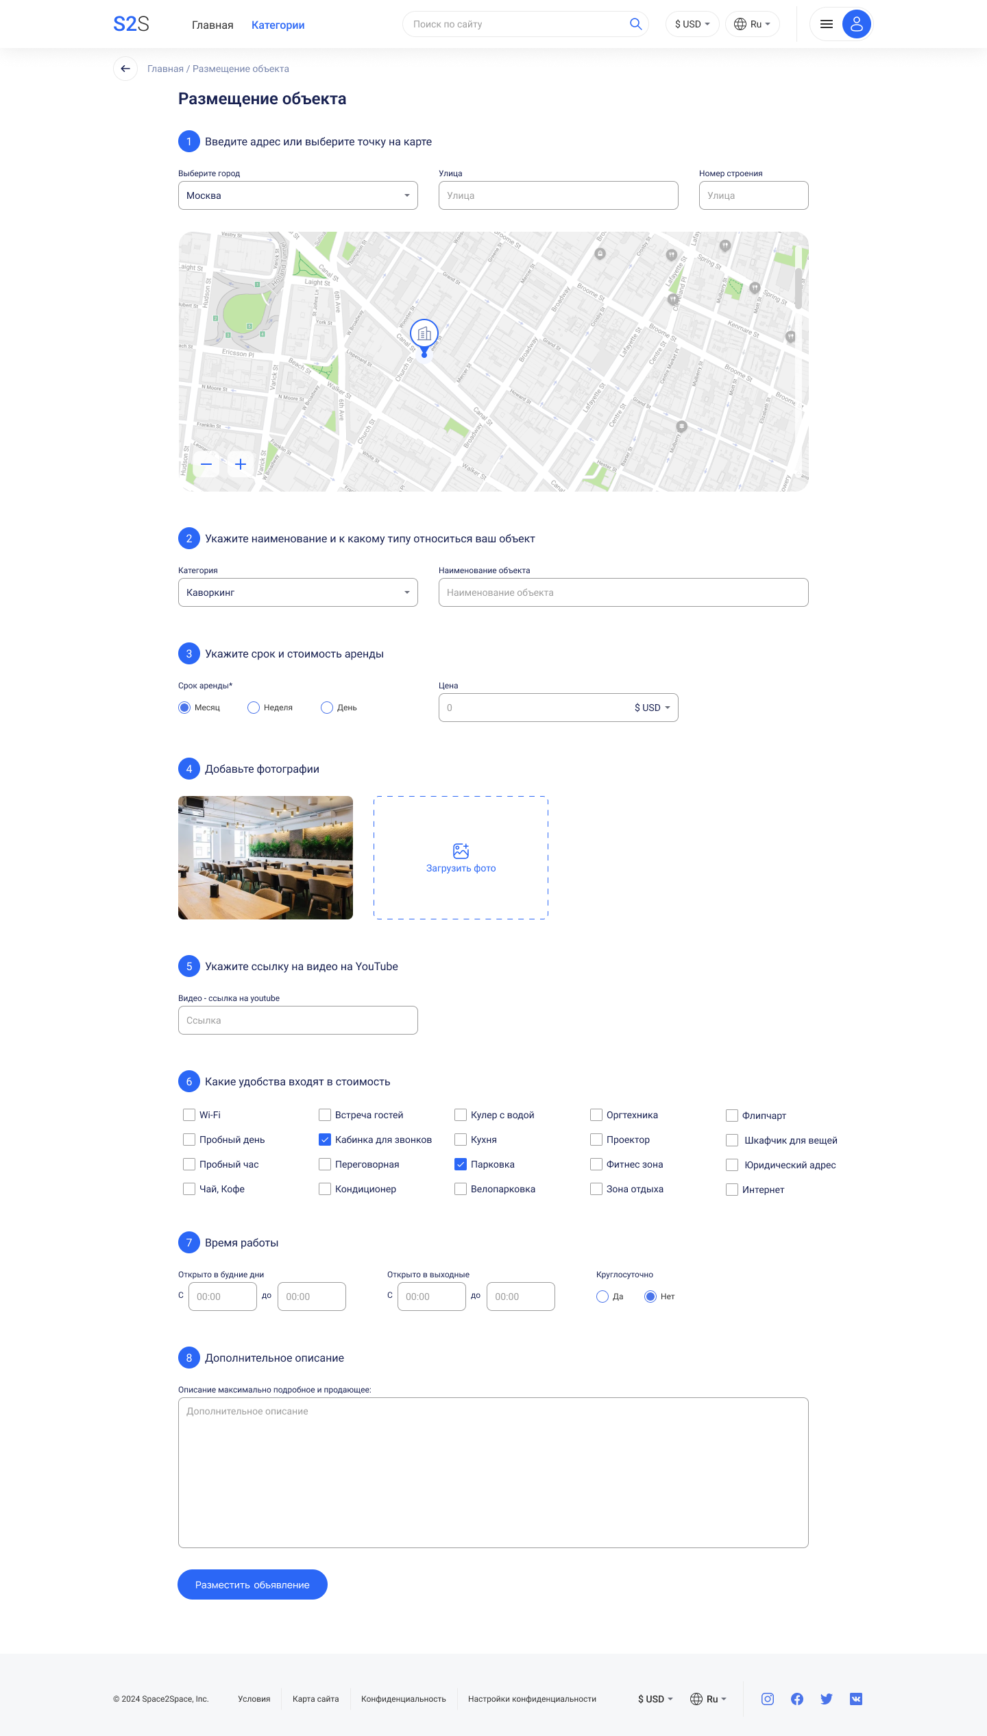The height and width of the screenshot is (1736, 987).
Task: Click the header globe language icon
Action: click(740, 24)
